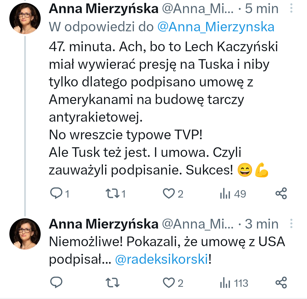Image resolution: width=307 pixels, height=299 pixels.
Task: Open the 5 min timestamp
Action: point(262,9)
